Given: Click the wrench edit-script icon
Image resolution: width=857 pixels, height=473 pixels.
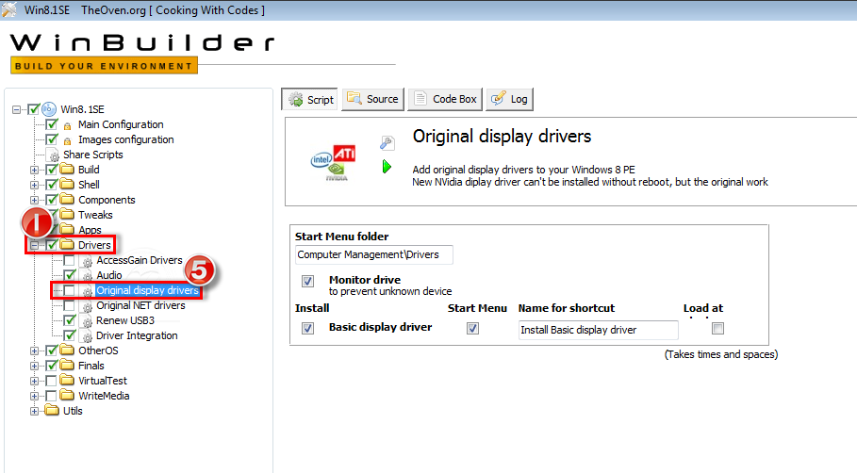Looking at the screenshot, I should pos(387,143).
